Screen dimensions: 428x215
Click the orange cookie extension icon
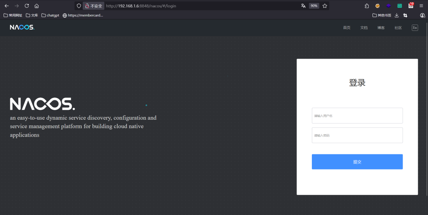click(378, 6)
